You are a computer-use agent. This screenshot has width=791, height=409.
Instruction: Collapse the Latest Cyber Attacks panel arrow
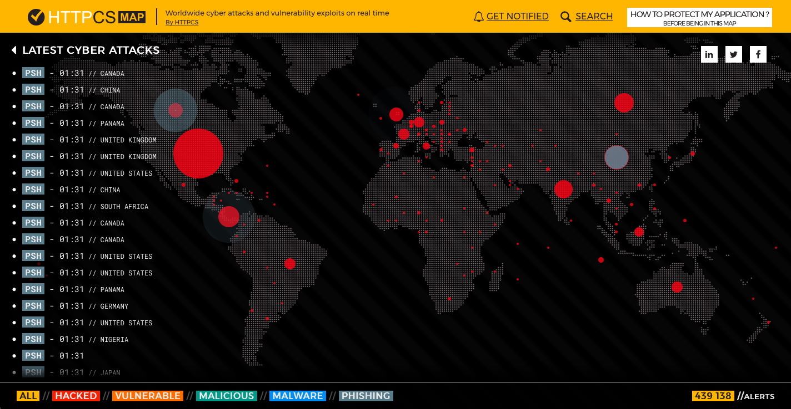pos(14,50)
